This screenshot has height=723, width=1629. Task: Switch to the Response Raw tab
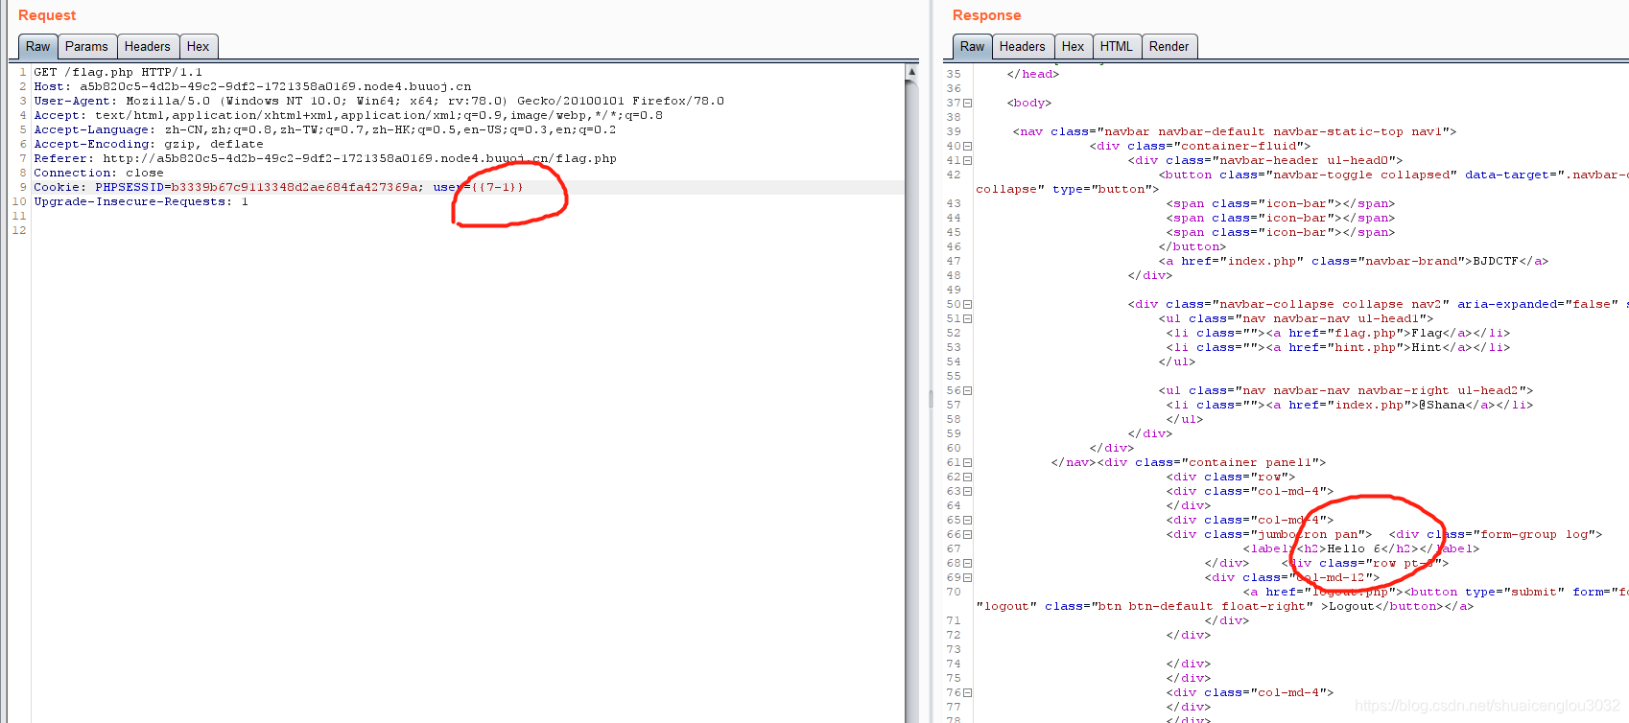pos(972,46)
